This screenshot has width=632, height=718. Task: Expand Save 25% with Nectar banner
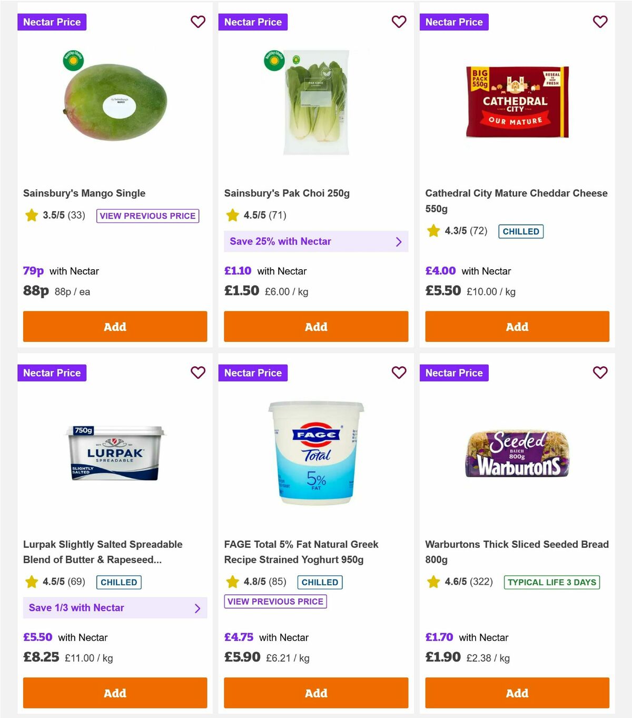point(316,241)
